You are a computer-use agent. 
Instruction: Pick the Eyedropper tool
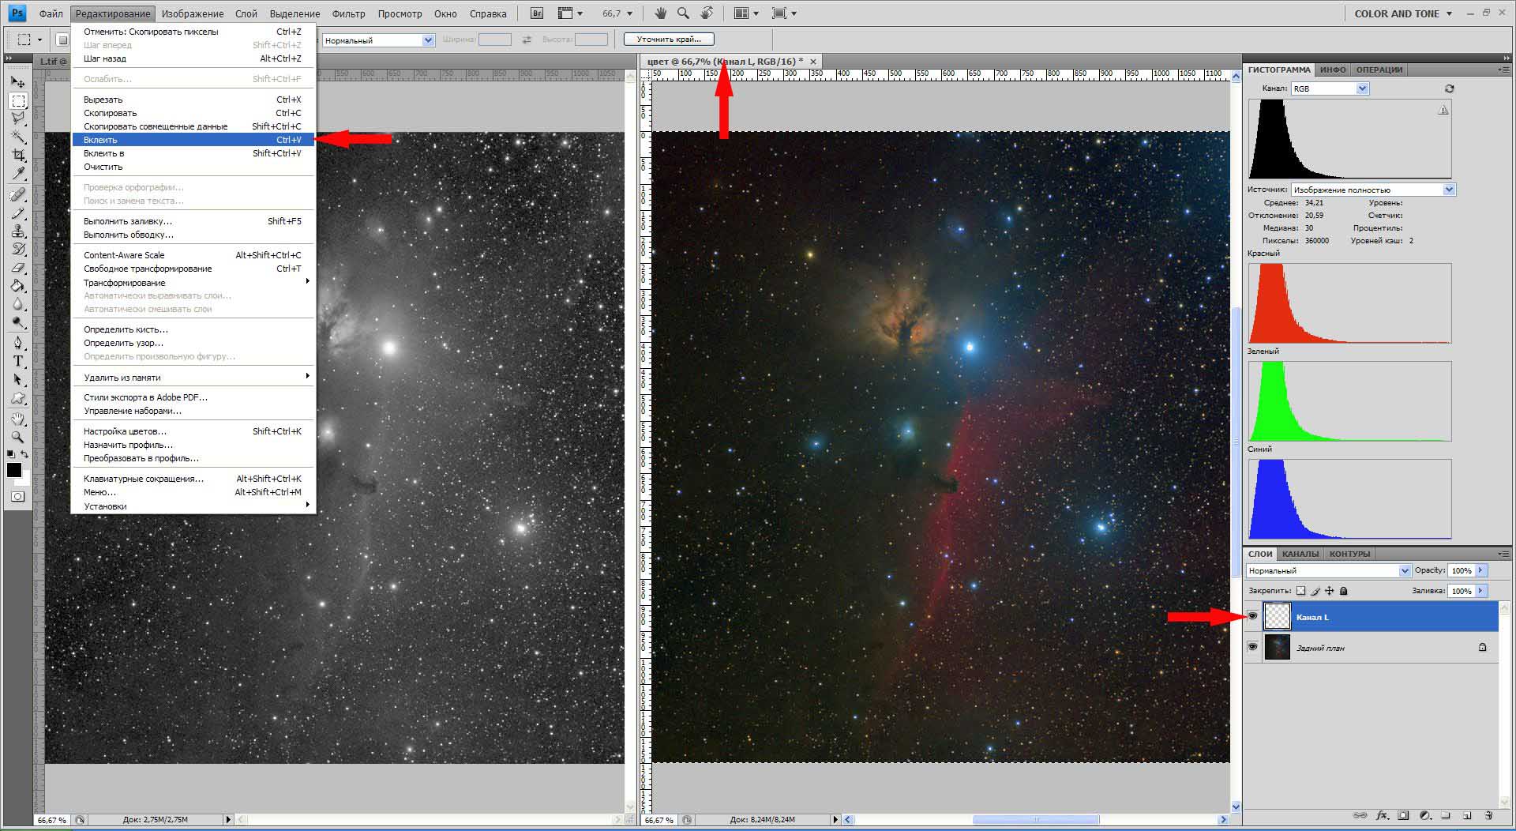point(17,174)
